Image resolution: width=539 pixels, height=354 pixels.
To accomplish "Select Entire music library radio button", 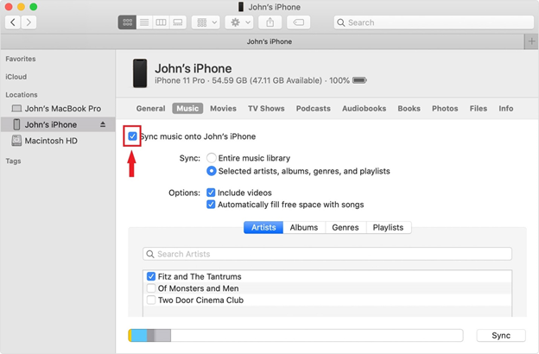I will (x=212, y=158).
